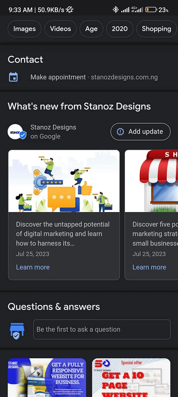Tap the Be the first to ask a question field

click(x=102, y=330)
